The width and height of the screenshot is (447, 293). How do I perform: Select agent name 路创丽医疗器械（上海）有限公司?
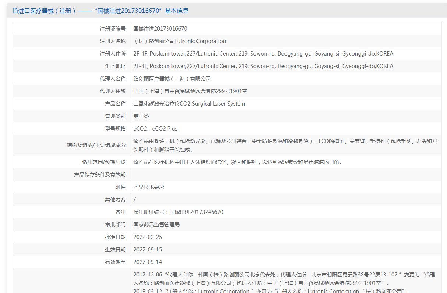point(172,79)
